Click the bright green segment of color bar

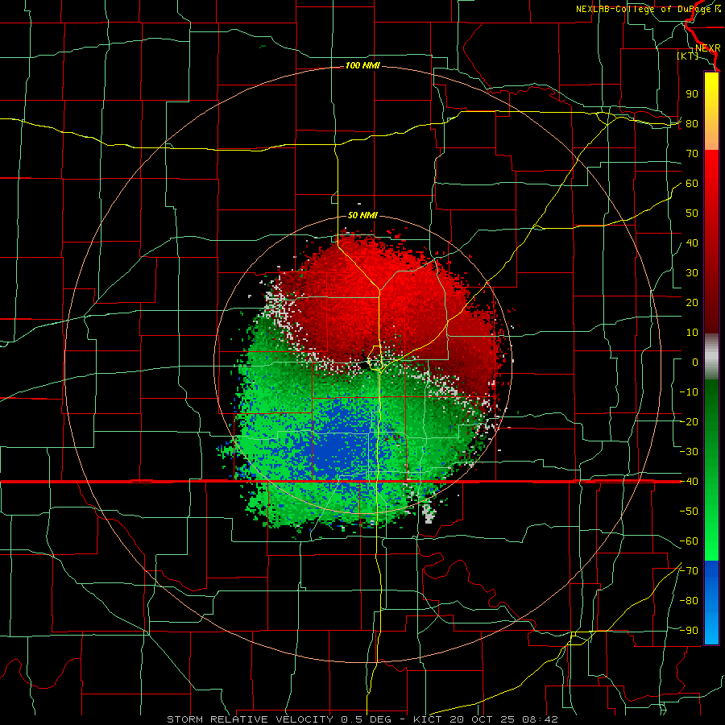[x=711, y=532]
